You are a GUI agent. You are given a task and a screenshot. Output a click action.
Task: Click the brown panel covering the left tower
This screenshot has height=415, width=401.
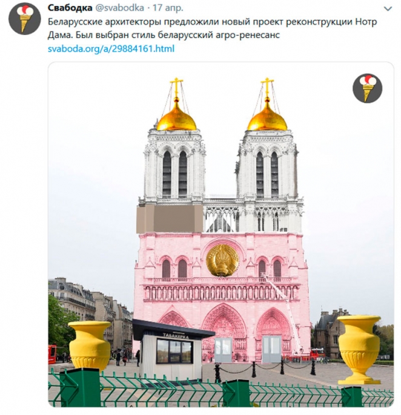pyautogui.click(x=170, y=218)
